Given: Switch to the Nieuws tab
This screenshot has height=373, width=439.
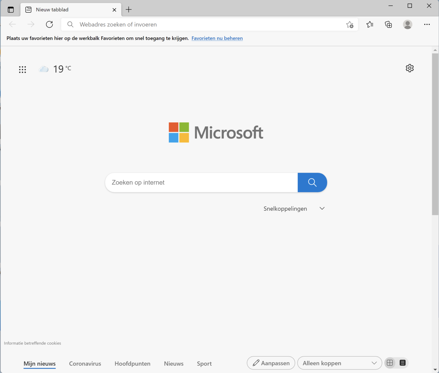Looking at the screenshot, I should click(x=174, y=364).
